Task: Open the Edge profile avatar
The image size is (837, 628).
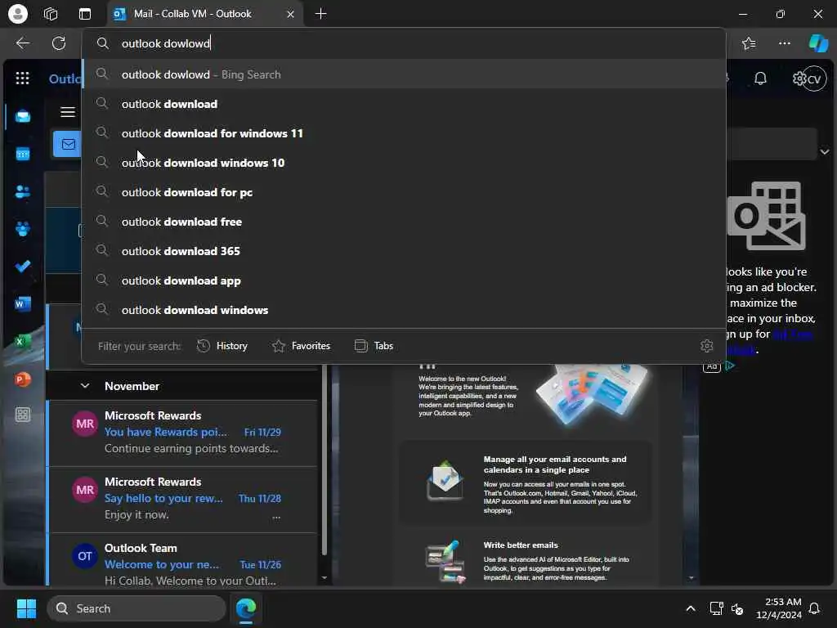Action: pyautogui.click(x=18, y=14)
